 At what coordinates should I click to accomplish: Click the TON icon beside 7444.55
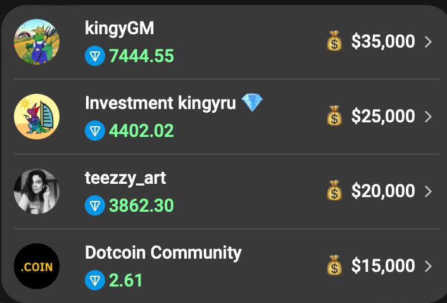pyautogui.click(x=95, y=56)
